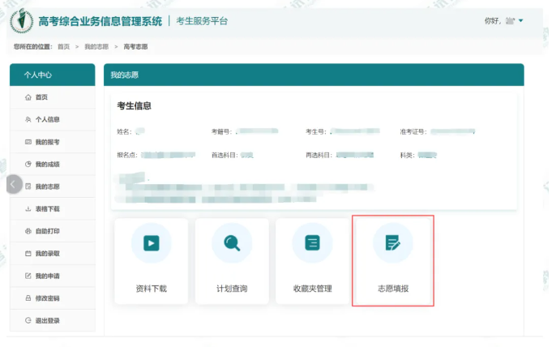
Task: Click the edit icon beside 我的申请
Action: 28,276
